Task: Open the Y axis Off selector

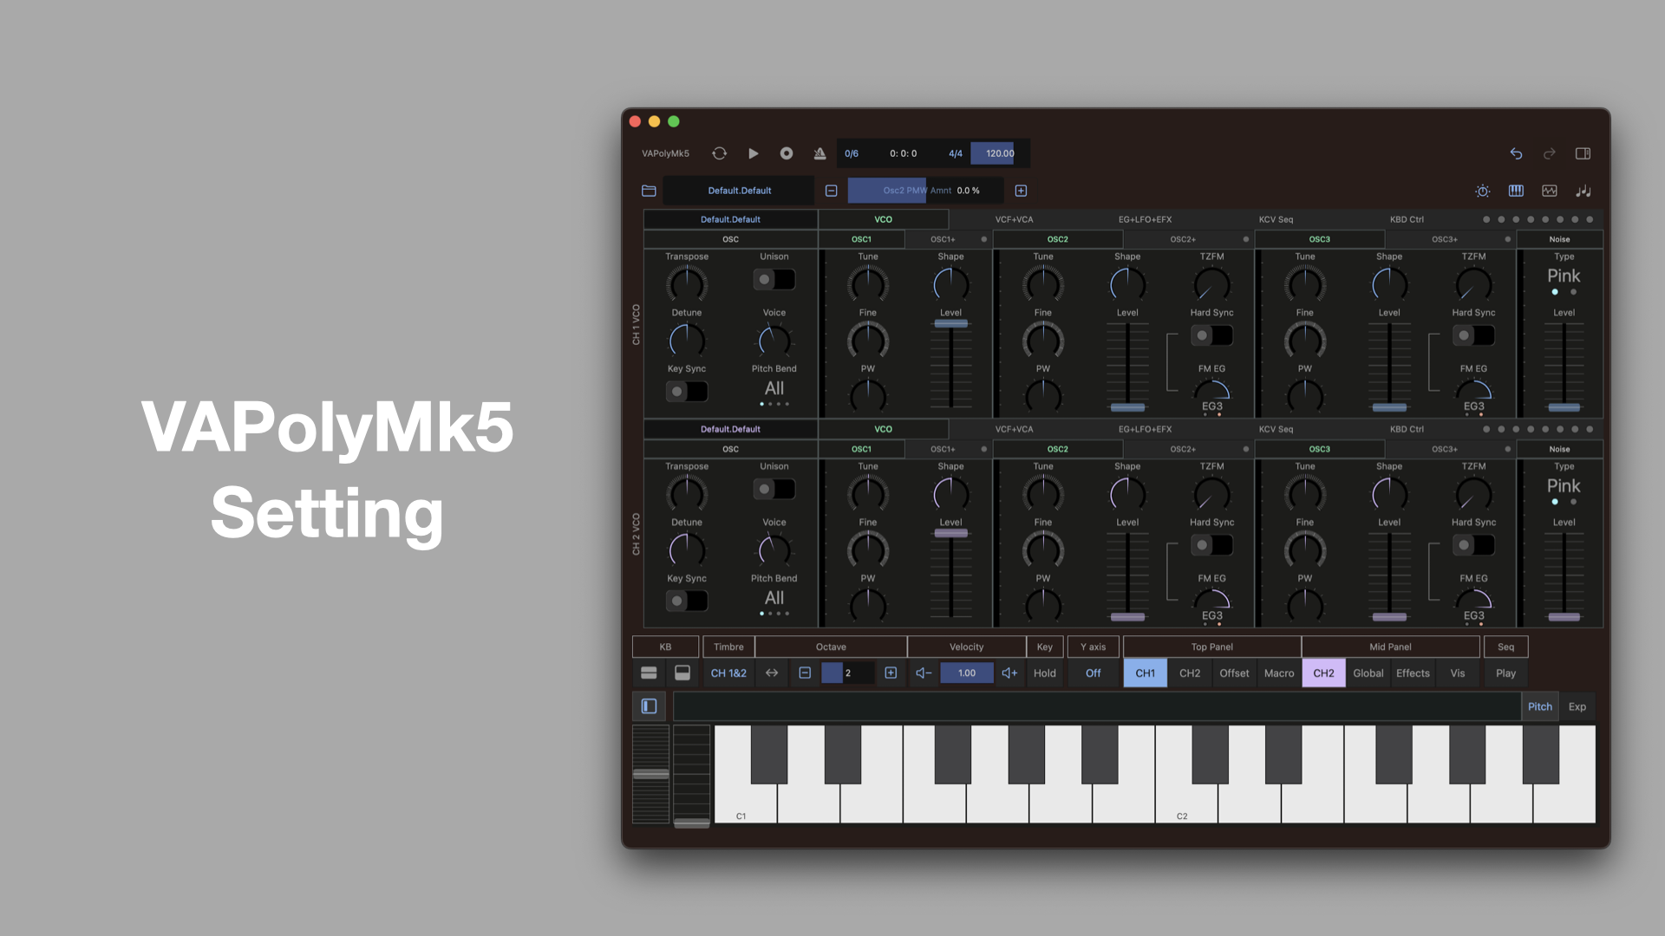Action: coord(1093,673)
